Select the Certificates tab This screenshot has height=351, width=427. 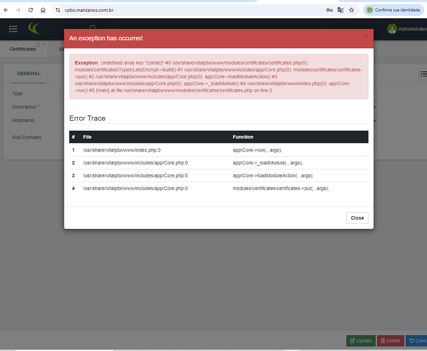click(23, 49)
